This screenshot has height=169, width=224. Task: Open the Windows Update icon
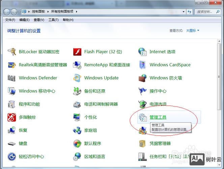pyautogui.click(x=77, y=78)
